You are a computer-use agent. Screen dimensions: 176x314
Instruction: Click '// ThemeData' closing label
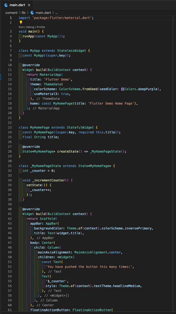point(48,99)
